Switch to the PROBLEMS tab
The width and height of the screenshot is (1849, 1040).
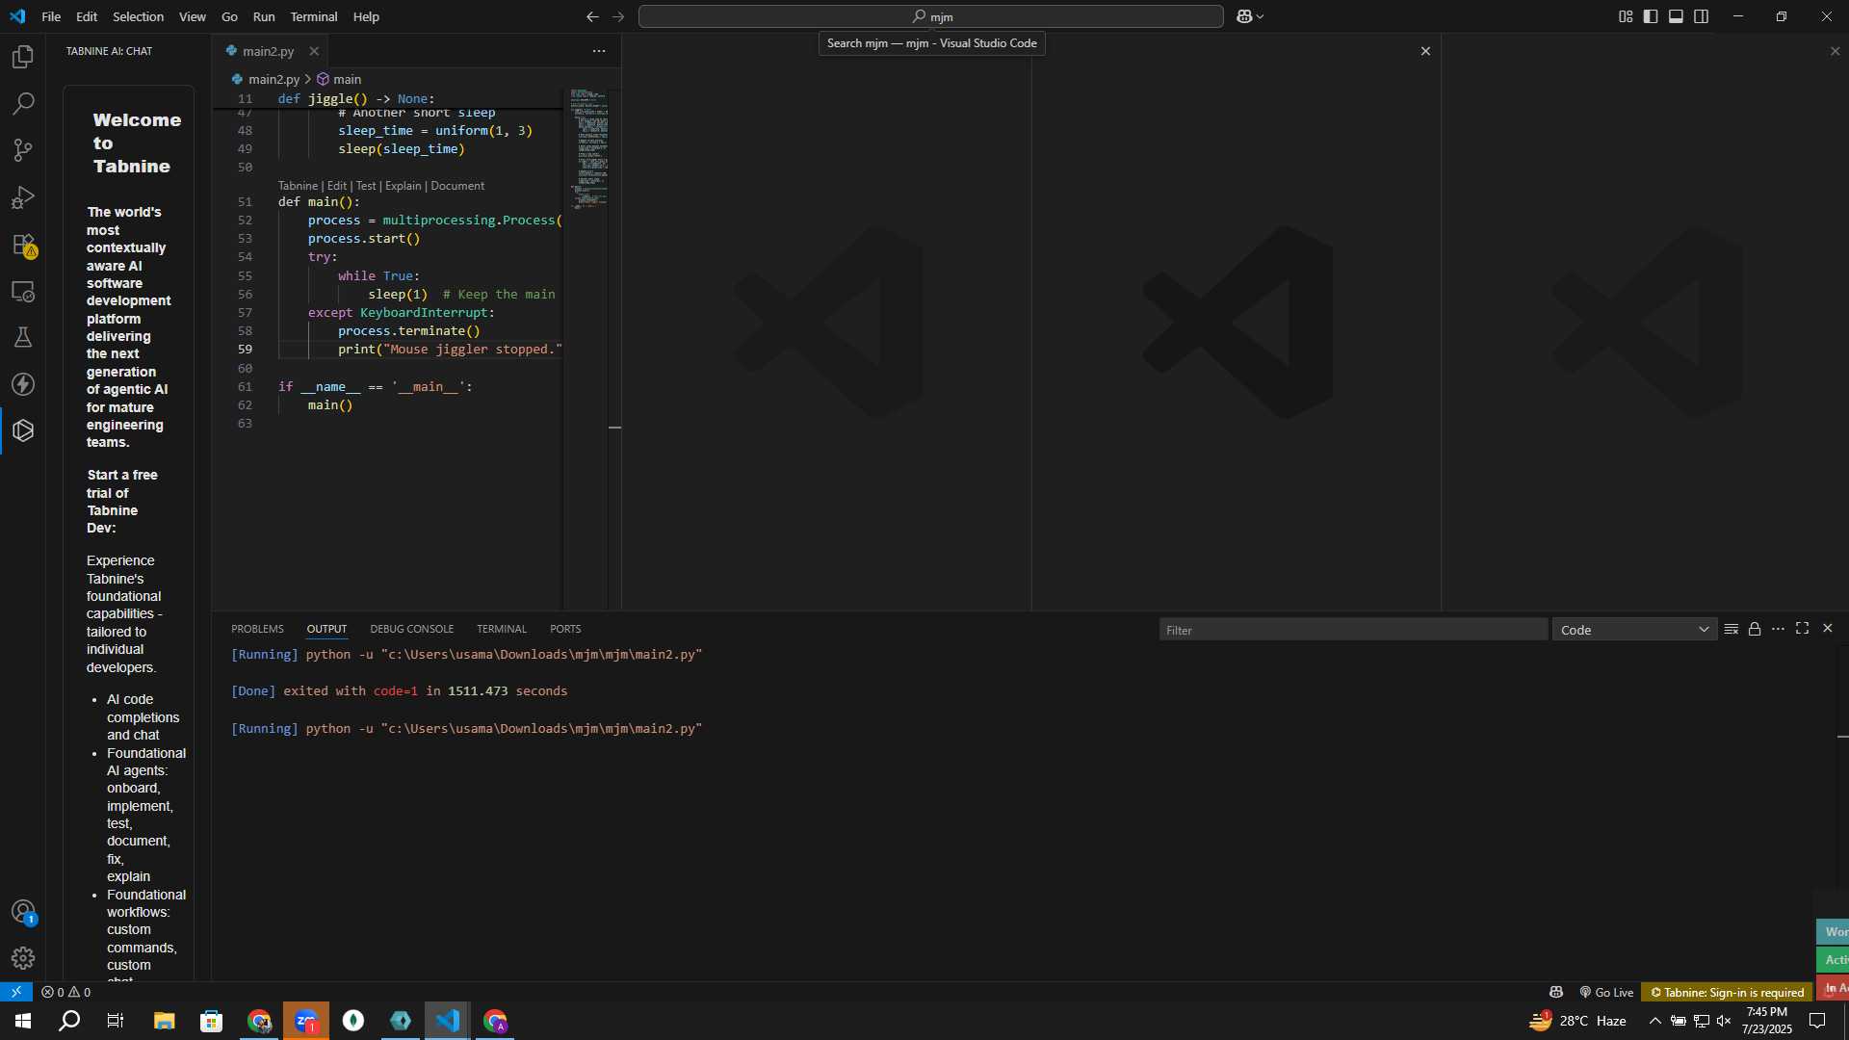point(257,629)
